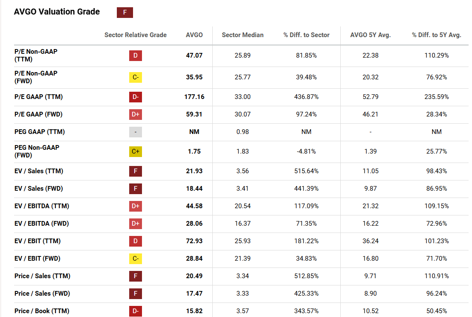Image resolution: width=472 pixels, height=317 pixels.
Task: Click the gray dash badge for PEG GAAP (TTM)
Action: pyautogui.click(x=136, y=132)
